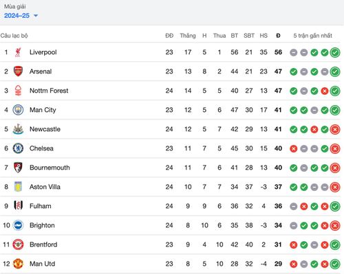Click Brighton's most recent loss icon

pyautogui.click(x=335, y=226)
